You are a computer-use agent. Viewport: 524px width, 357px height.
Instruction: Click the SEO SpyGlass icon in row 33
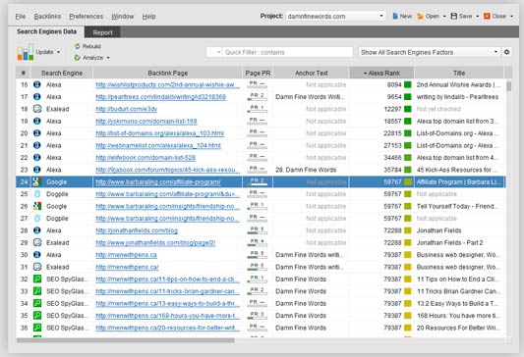[37, 291]
